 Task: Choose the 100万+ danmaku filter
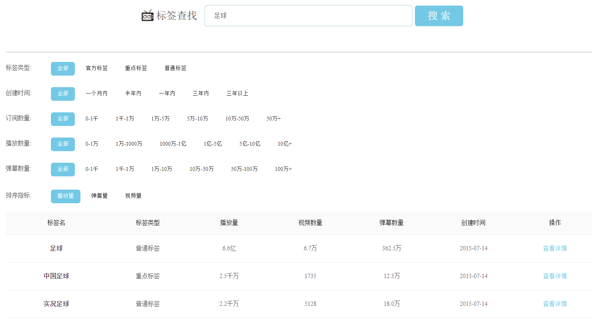[284, 169]
